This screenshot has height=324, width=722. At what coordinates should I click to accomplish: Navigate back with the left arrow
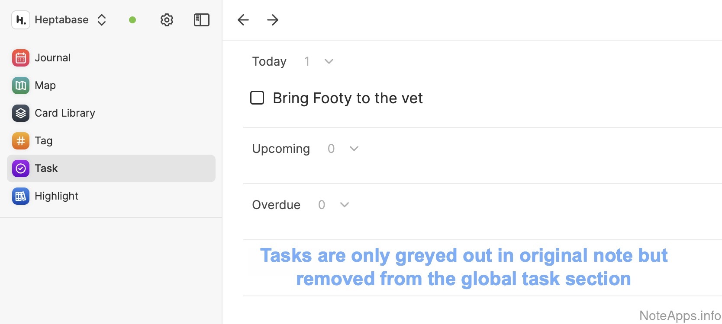243,20
